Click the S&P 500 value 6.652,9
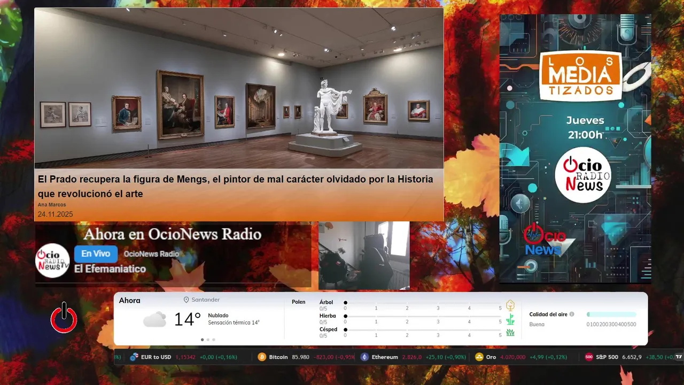This screenshot has height=385, width=684. click(x=632, y=357)
